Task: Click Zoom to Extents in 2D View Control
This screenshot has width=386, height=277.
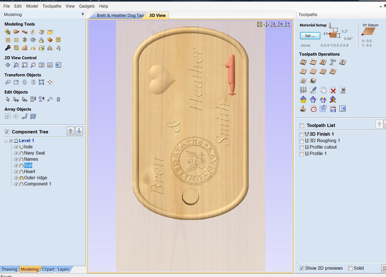Action: (x=25, y=65)
